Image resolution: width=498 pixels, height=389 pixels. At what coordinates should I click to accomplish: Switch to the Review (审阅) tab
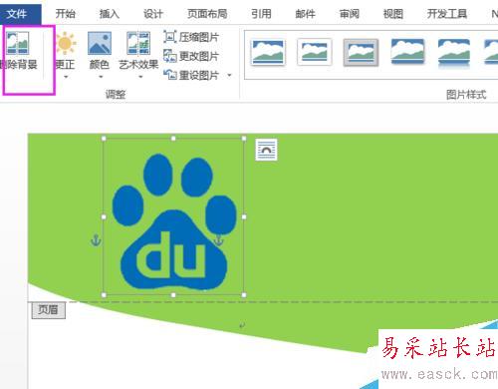point(350,14)
